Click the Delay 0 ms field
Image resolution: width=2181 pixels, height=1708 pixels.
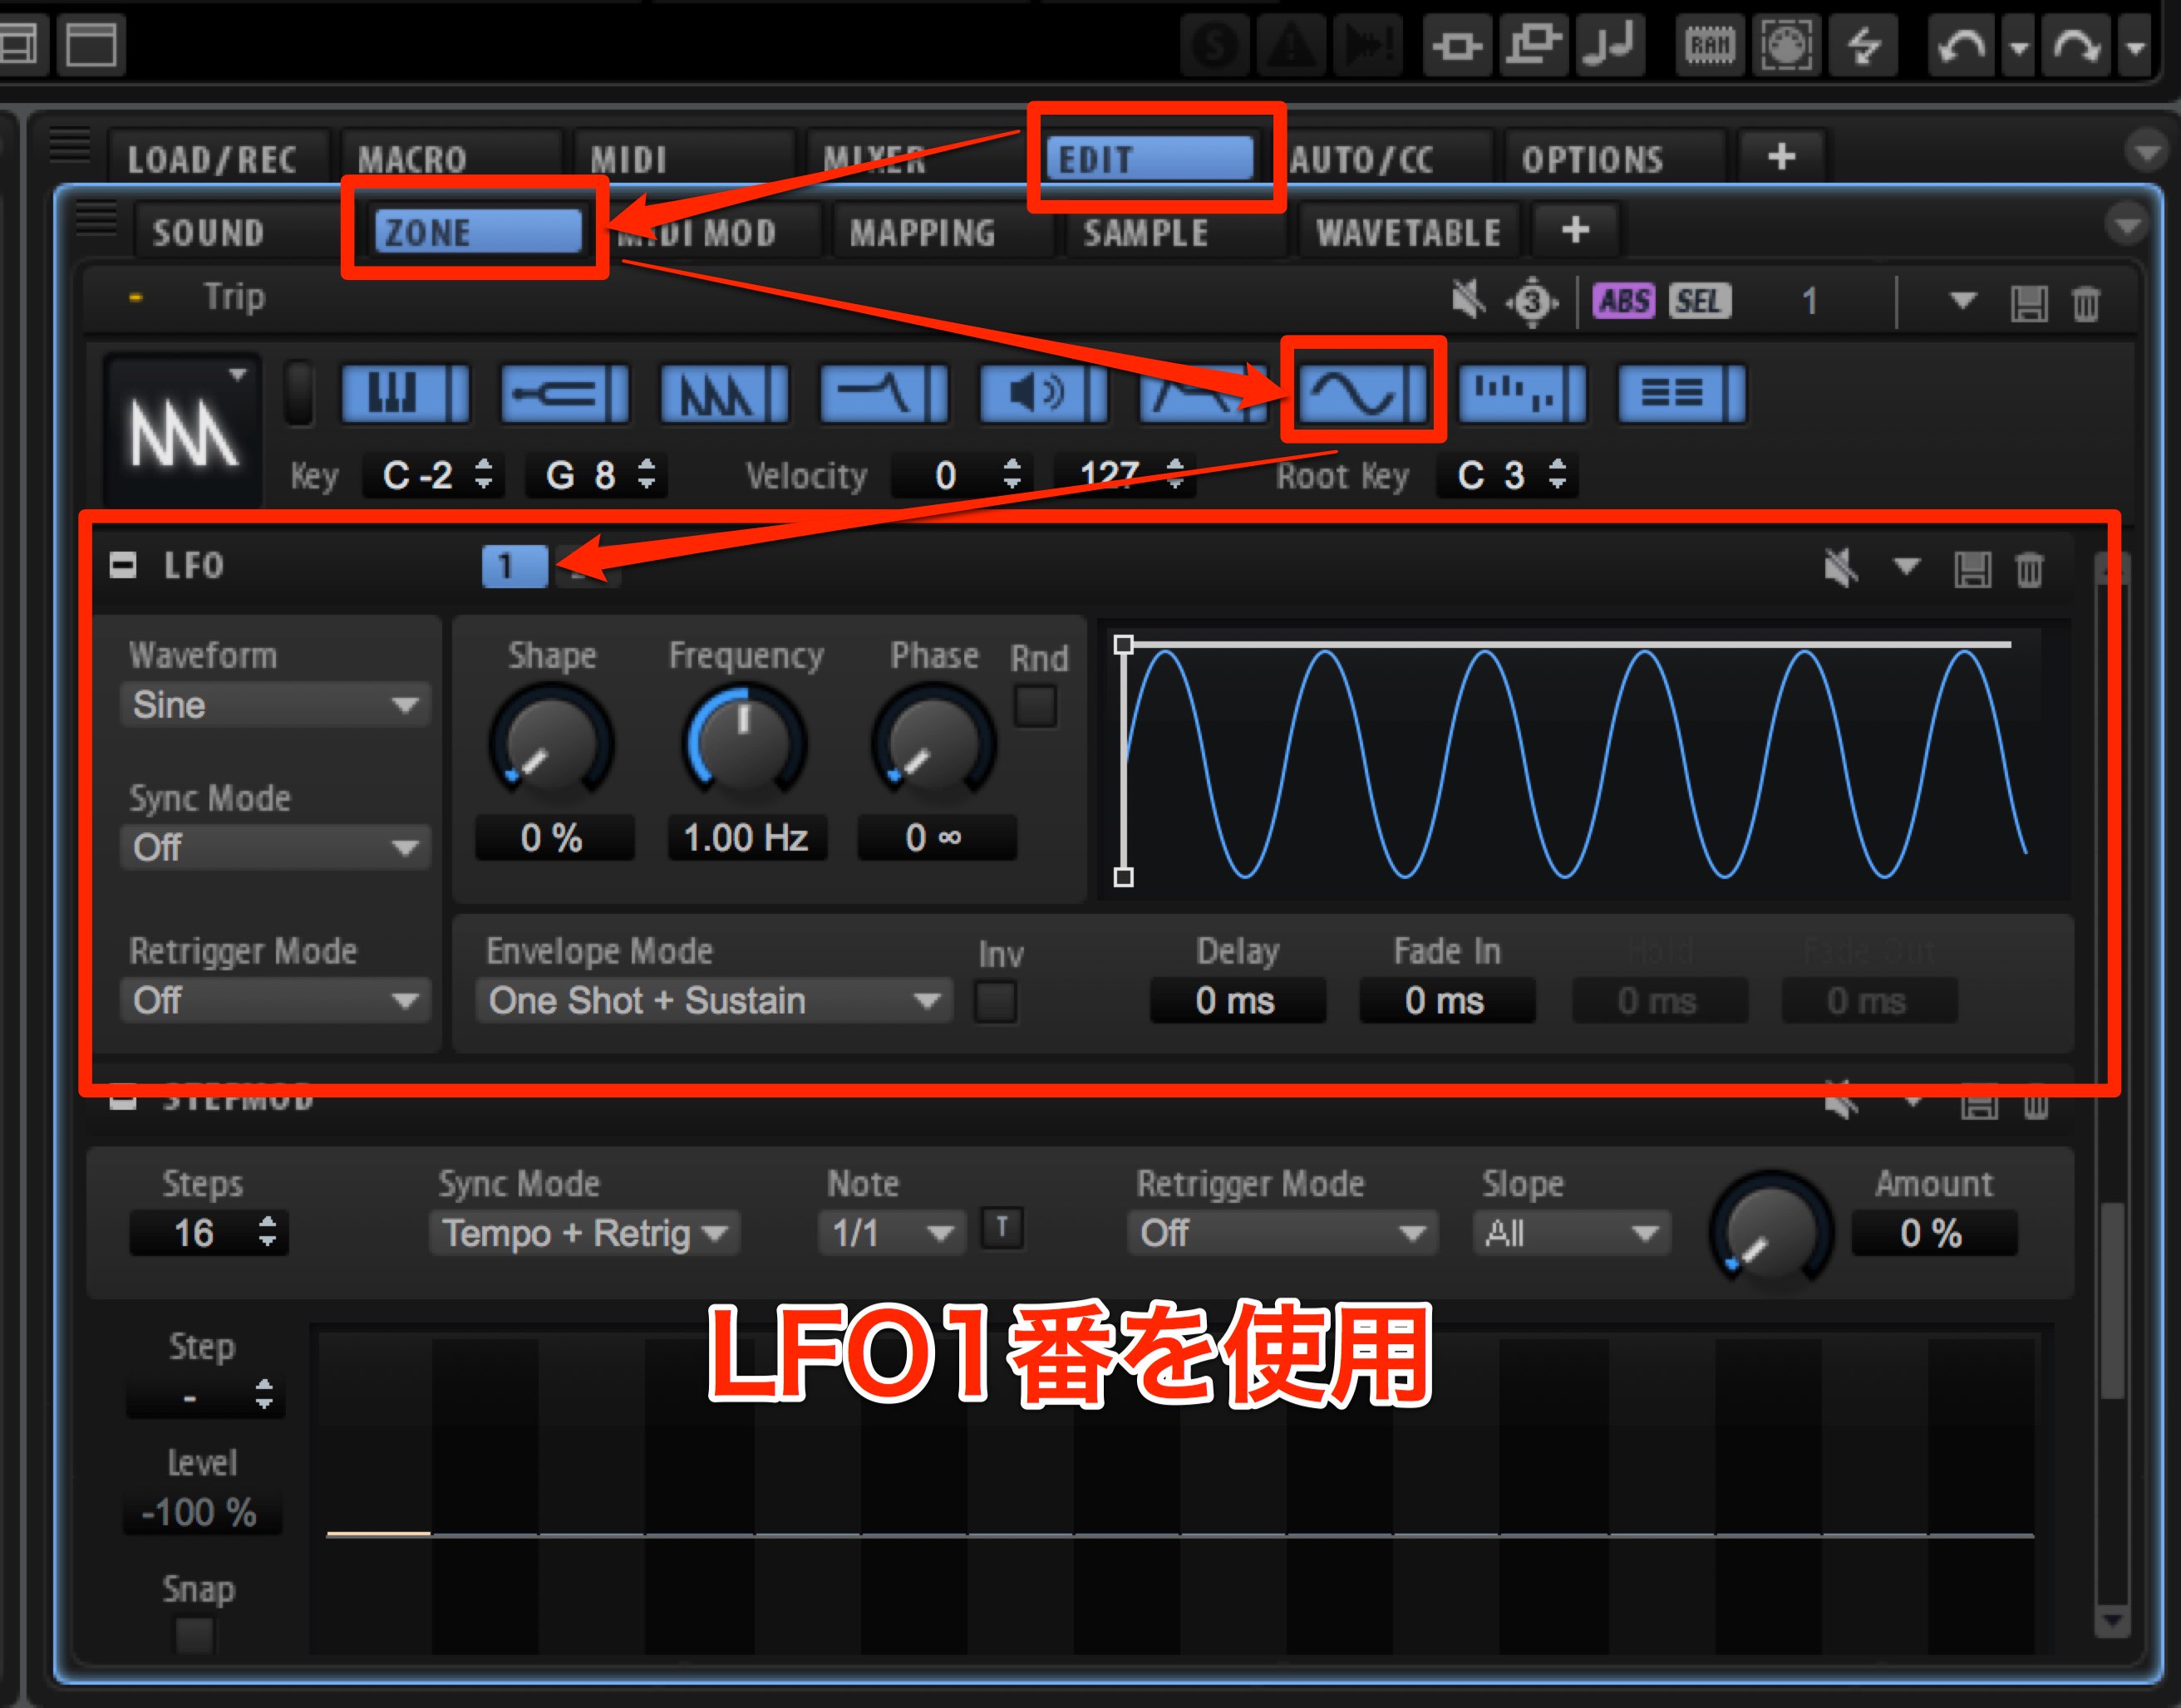1238,1000
